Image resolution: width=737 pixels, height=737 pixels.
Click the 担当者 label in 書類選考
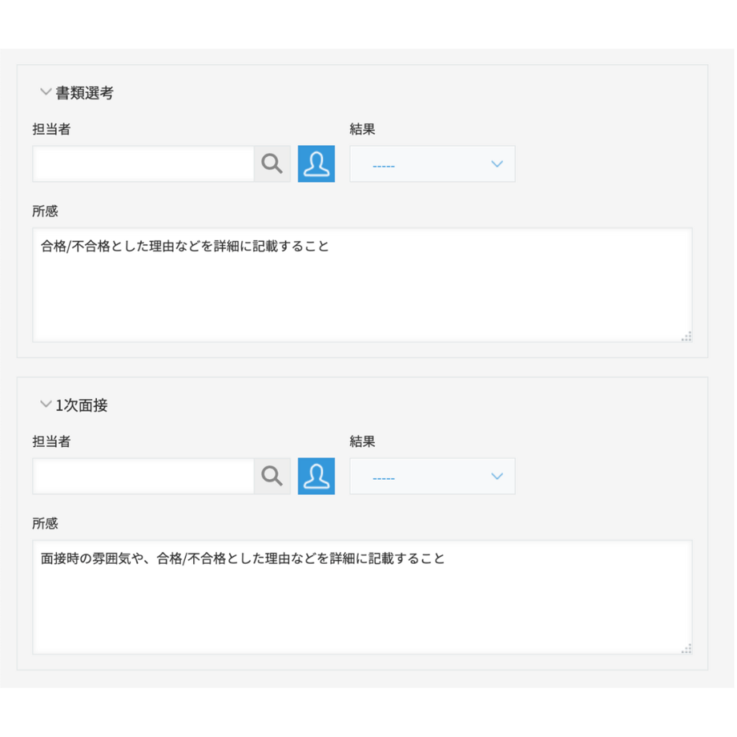click(51, 129)
